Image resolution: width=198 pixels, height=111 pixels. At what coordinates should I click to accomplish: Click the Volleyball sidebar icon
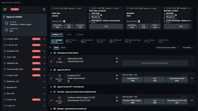5,63
